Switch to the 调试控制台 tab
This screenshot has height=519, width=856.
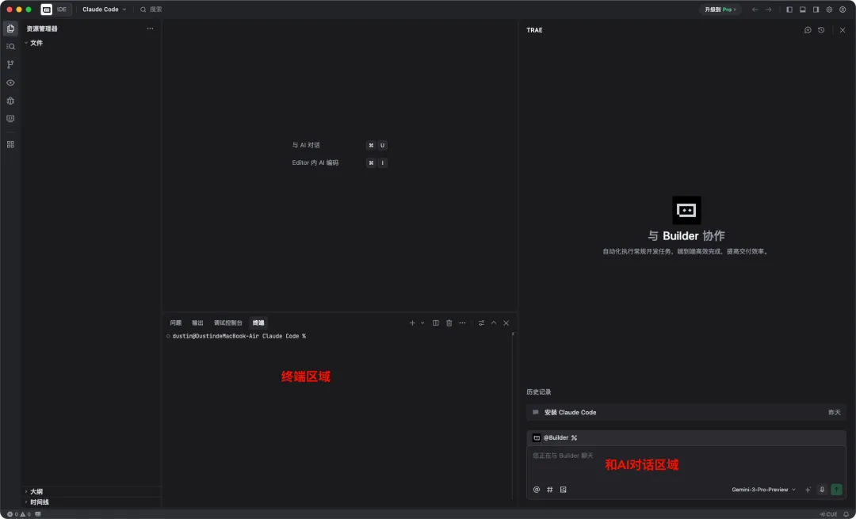[x=228, y=323]
